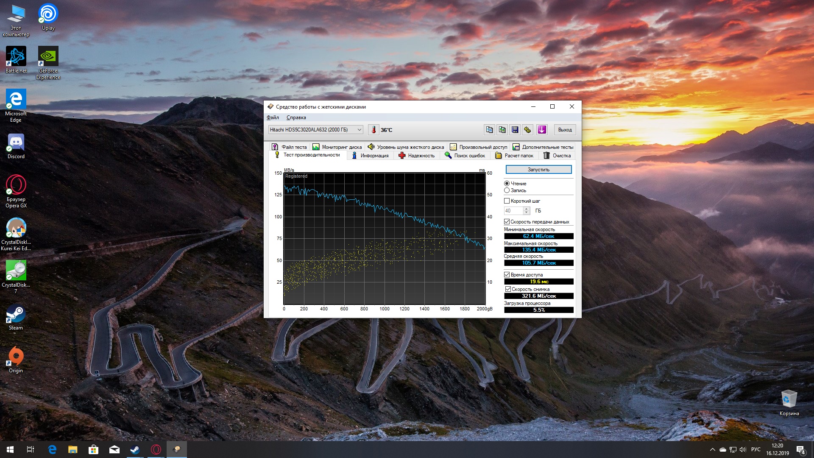
Task: Toggle the Скорость снимка checkbox
Action: pos(508,289)
